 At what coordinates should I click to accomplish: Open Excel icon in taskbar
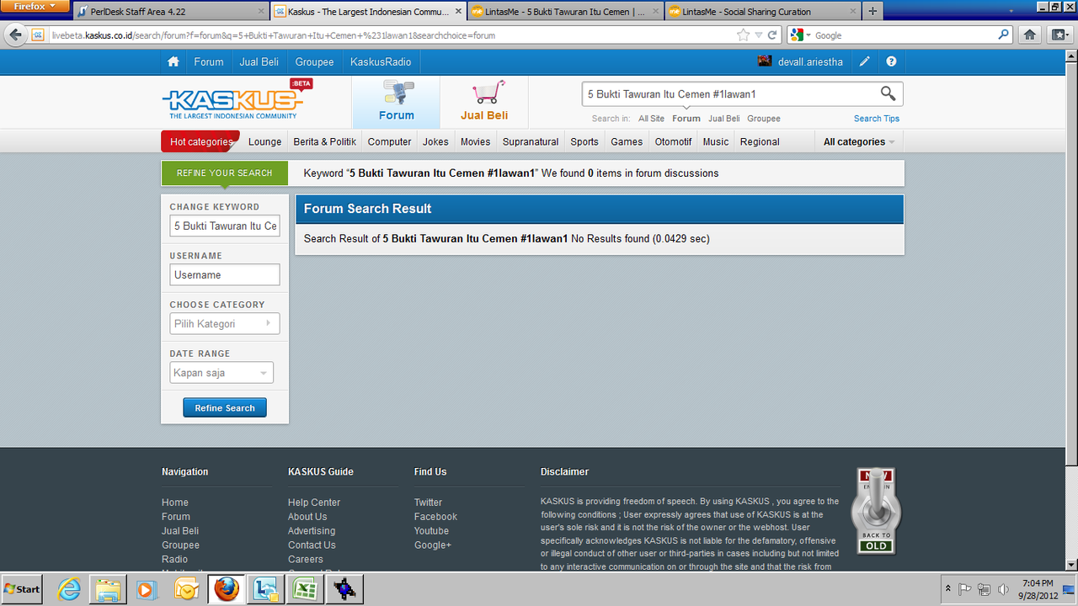pos(303,589)
